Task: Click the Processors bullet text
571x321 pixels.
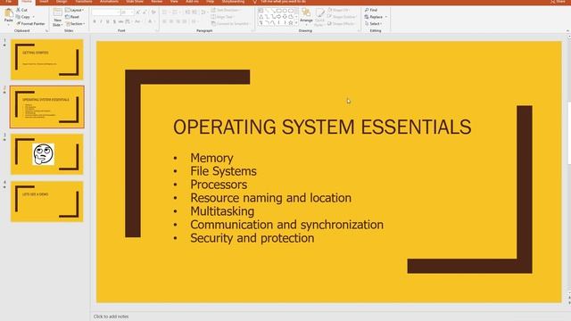Action: [x=219, y=185]
